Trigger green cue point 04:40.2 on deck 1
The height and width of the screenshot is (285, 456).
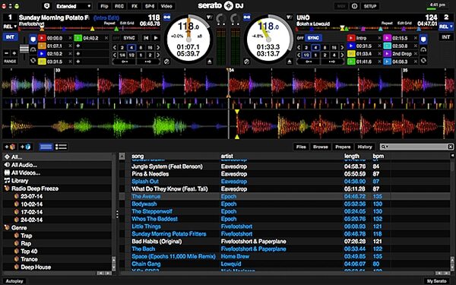(x=78, y=38)
